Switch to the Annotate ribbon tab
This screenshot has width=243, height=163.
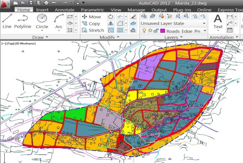(65, 10)
